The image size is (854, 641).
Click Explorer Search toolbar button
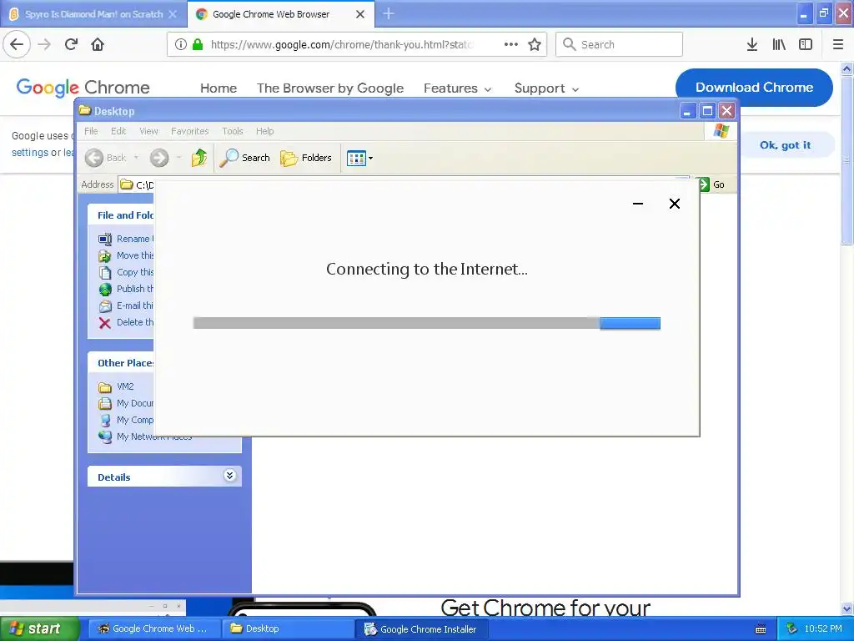pyautogui.click(x=244, y=158)
